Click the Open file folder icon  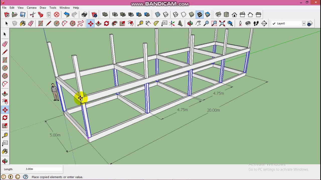pyautogui.click(x=15, y=14)
